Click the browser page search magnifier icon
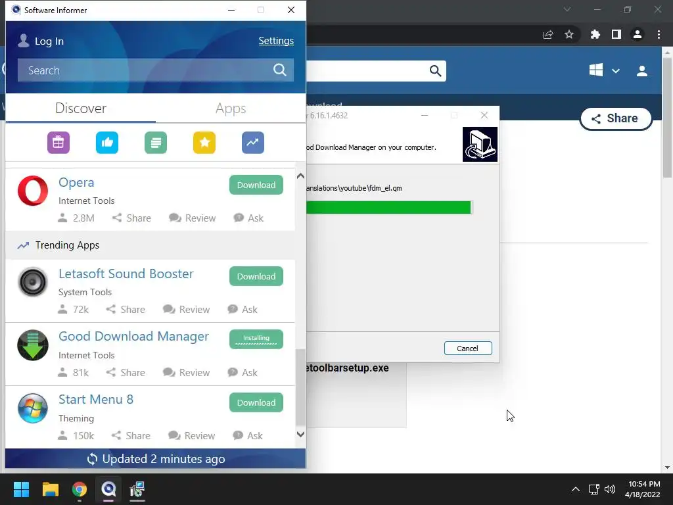Viewport: 673px width, 505px height. (435, 71)
